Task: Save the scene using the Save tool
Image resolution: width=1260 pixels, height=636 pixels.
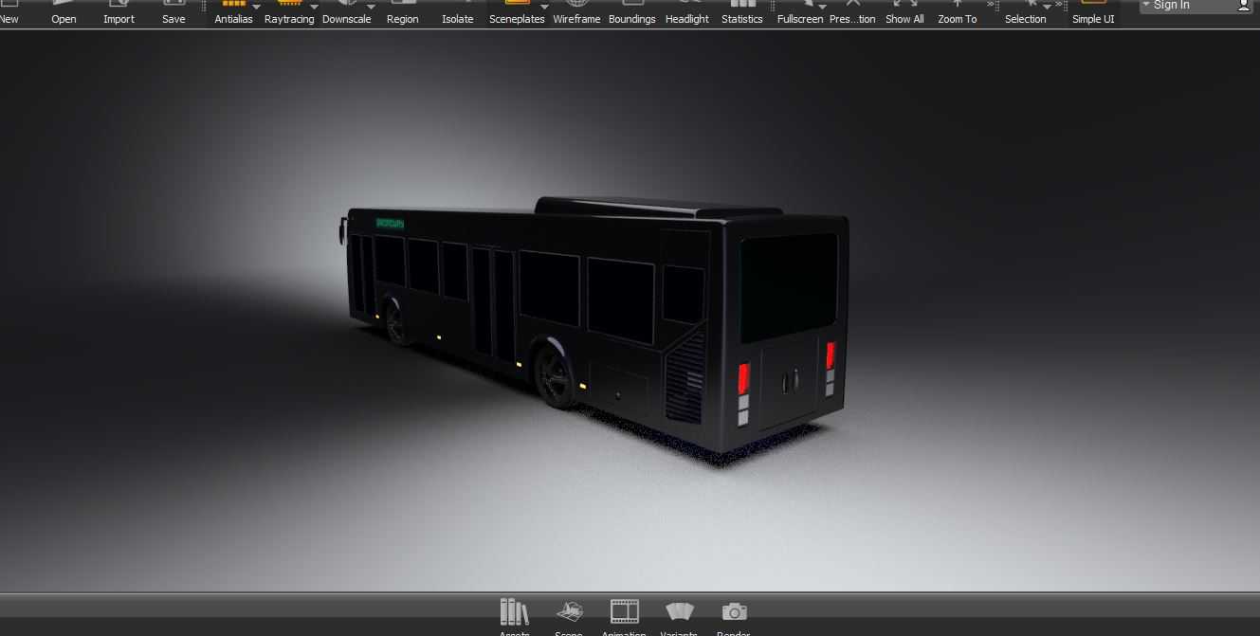Action: pyautogui.click(x=173, y=12)
